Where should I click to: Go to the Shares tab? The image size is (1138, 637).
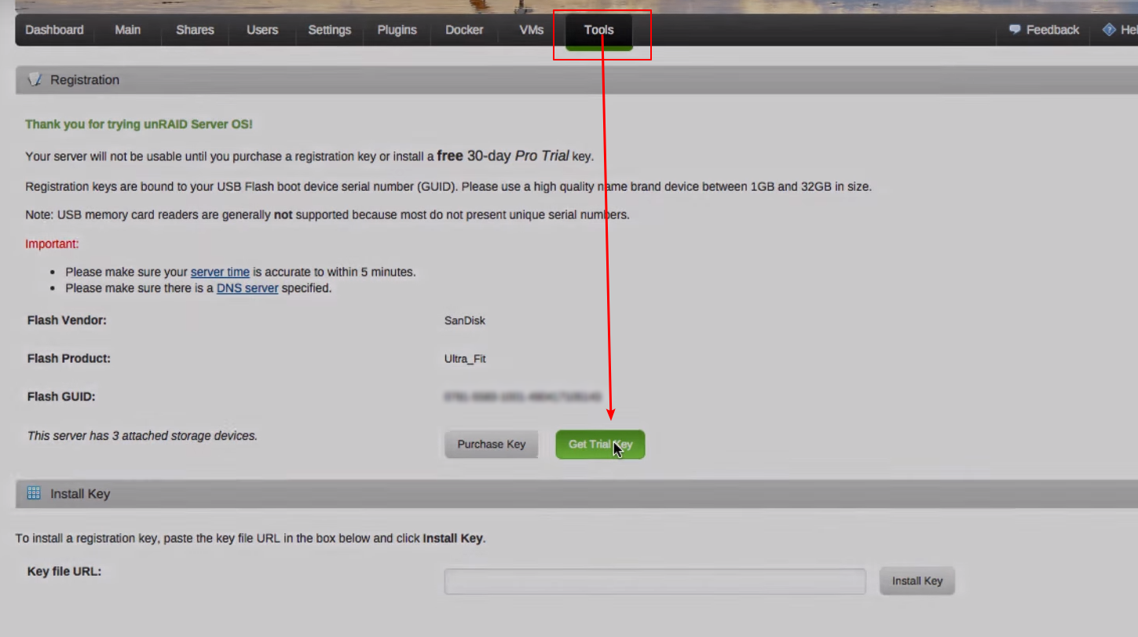click(x=195, y=30)
